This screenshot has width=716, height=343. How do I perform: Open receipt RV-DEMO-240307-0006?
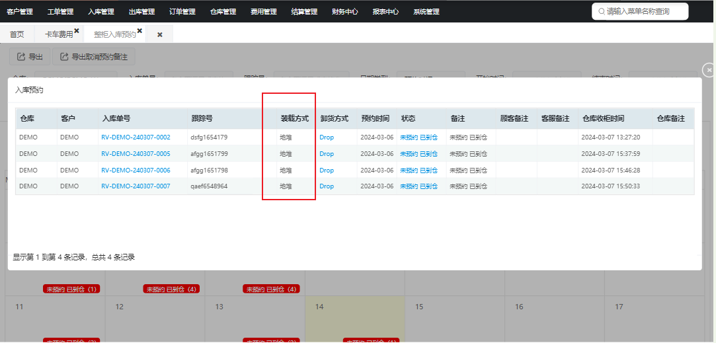click(x=136, y=170)
